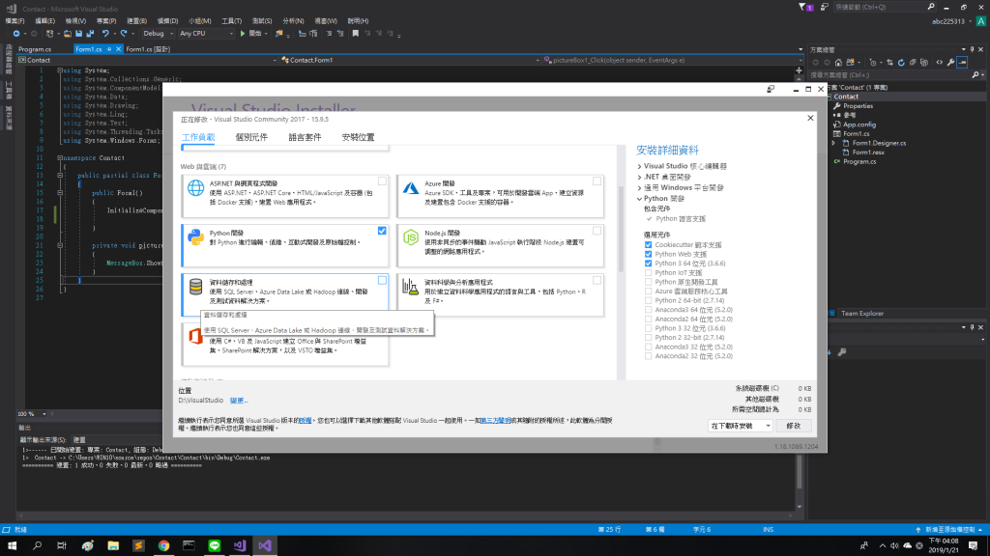990x556 pixels.
Task: Click the Solution Explorer Show All Files icon
Action: pyautogui.click(x=924, y=63)
